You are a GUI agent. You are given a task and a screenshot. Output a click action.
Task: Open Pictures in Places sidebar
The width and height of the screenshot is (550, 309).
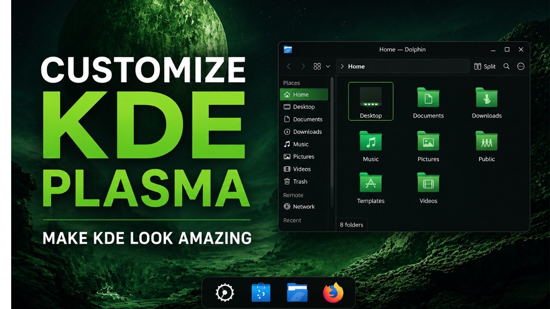point(304,157)
